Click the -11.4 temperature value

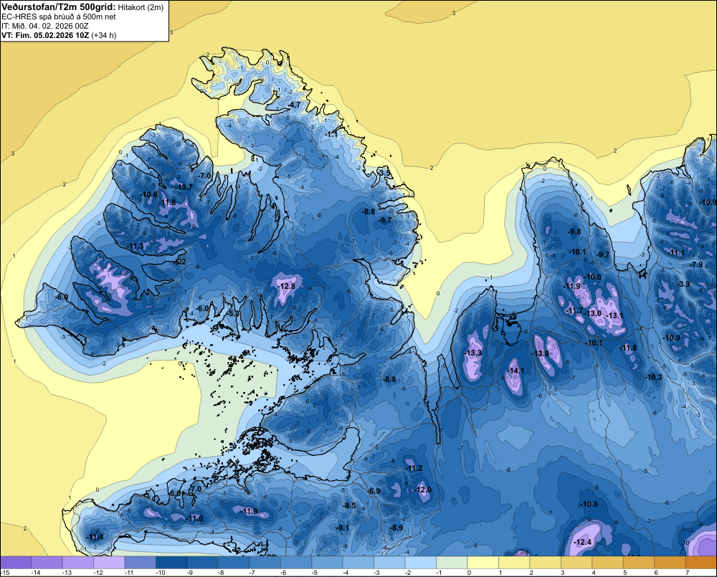click(x=95, y=537)
